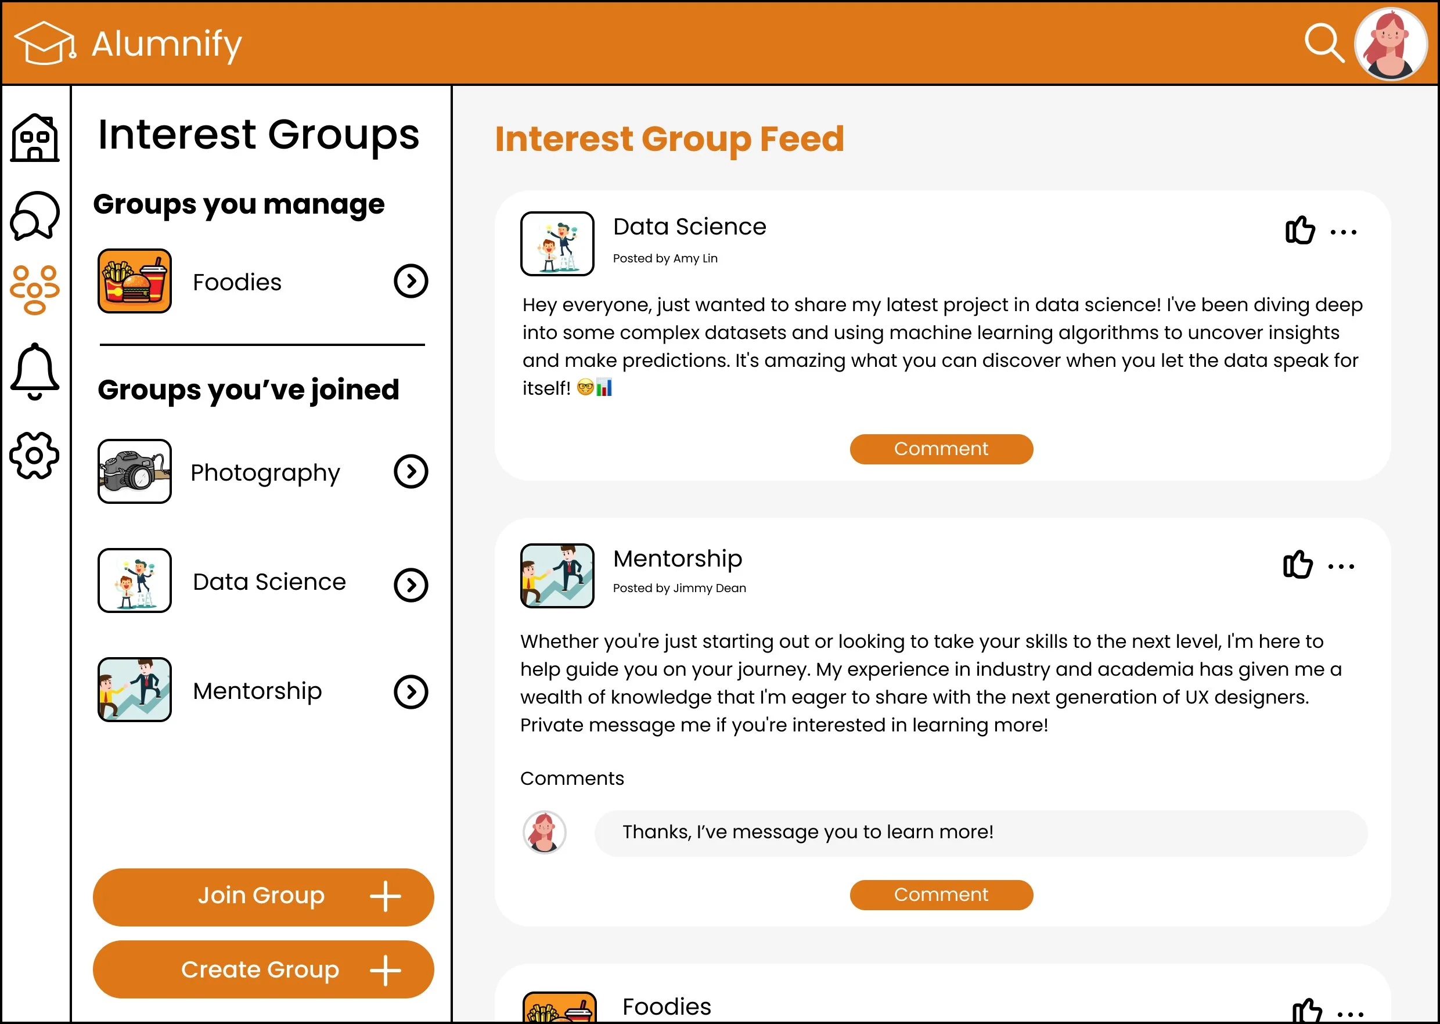Like the Mentorship post by Jimmy Dean
The width and height of the screenshot is (1440, 1024).
[1297, 564]
